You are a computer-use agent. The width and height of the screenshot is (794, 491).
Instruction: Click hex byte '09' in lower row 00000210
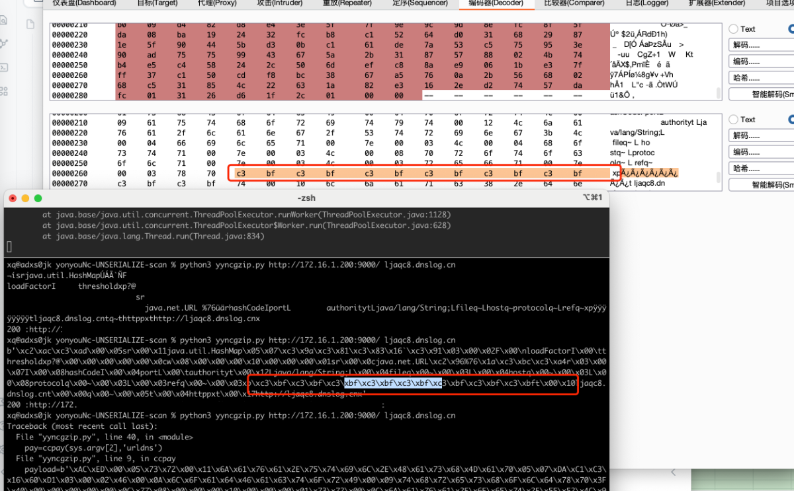coord(122,122)
